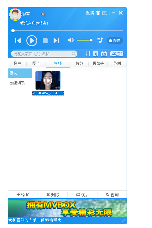Click the 添加 add button
Screen dimensions: 152x228
coord(23,195)
